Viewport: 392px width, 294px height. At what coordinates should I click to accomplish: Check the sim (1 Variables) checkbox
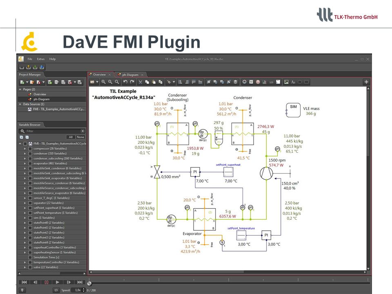point(30,218)
